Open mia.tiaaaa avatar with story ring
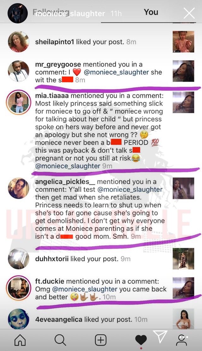 tap(19, 102)
